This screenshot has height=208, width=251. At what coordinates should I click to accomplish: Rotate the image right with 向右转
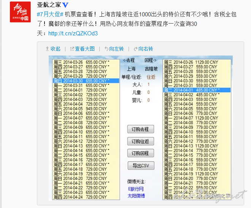[146, 49]
